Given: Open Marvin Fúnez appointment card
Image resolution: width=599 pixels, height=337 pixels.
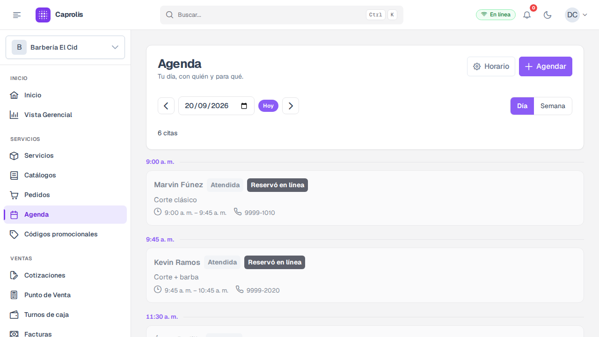Looking at the screenshot, I should (x=365, y=198).
